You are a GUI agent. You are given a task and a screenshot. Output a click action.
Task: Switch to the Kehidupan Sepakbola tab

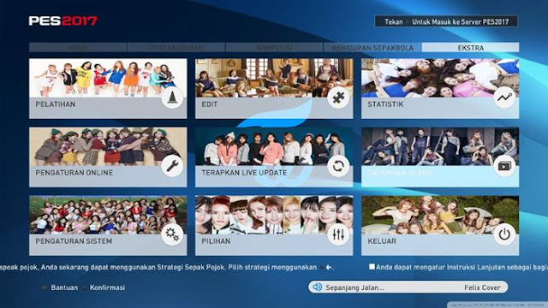click(372, 48)
